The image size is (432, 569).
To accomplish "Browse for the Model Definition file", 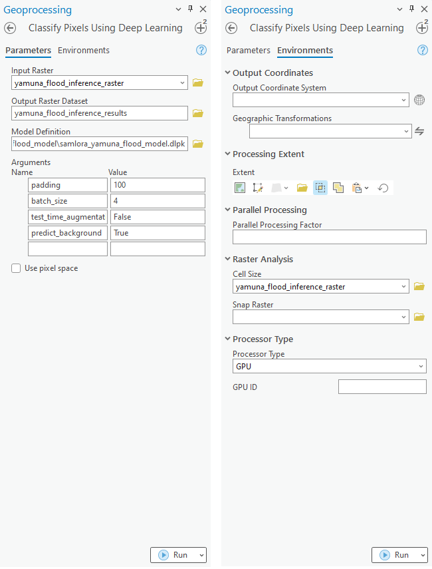I will (197, 144).
